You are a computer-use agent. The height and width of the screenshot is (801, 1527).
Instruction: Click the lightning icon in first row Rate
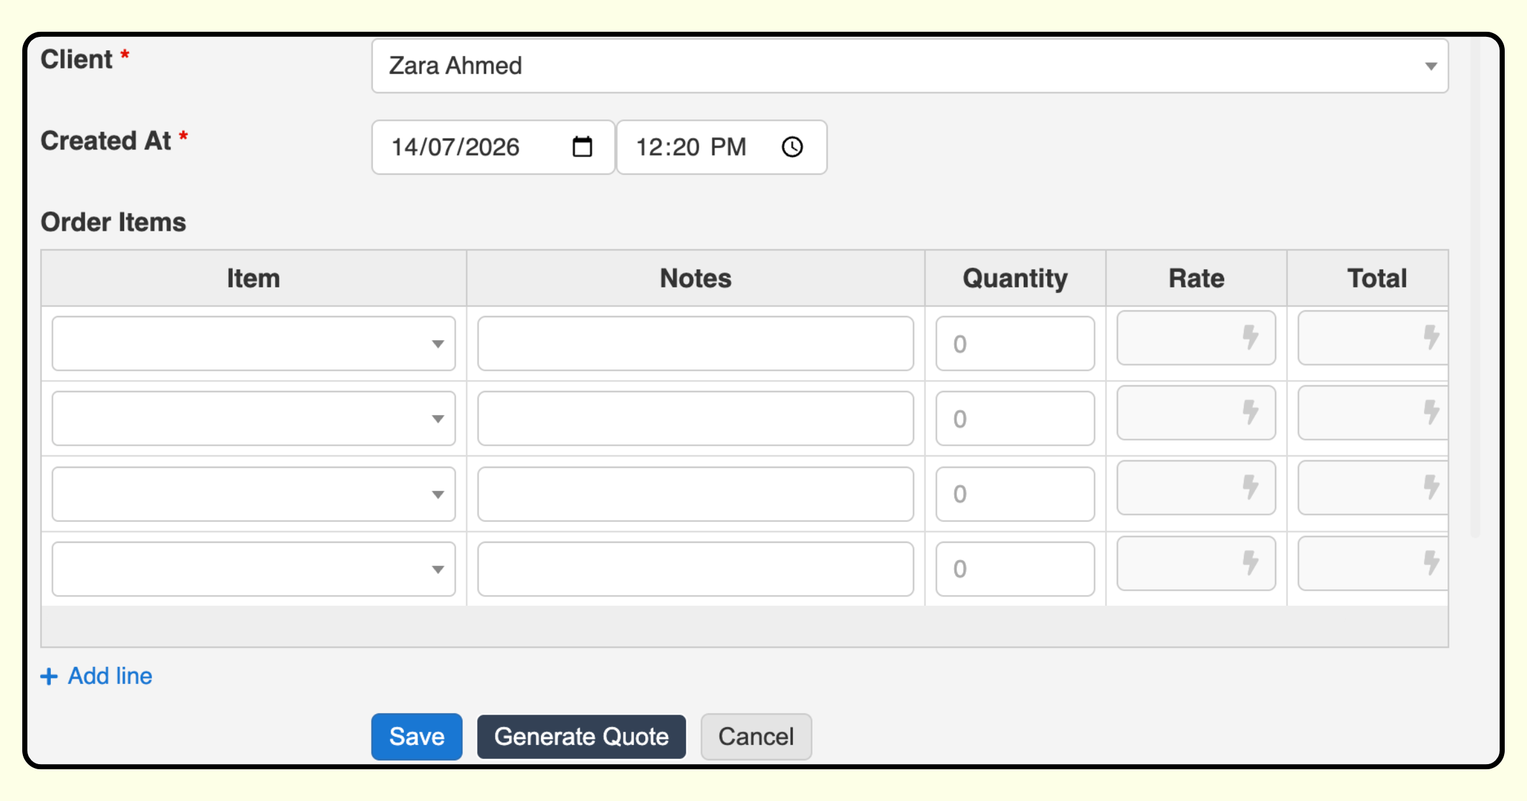(1250, 338)
